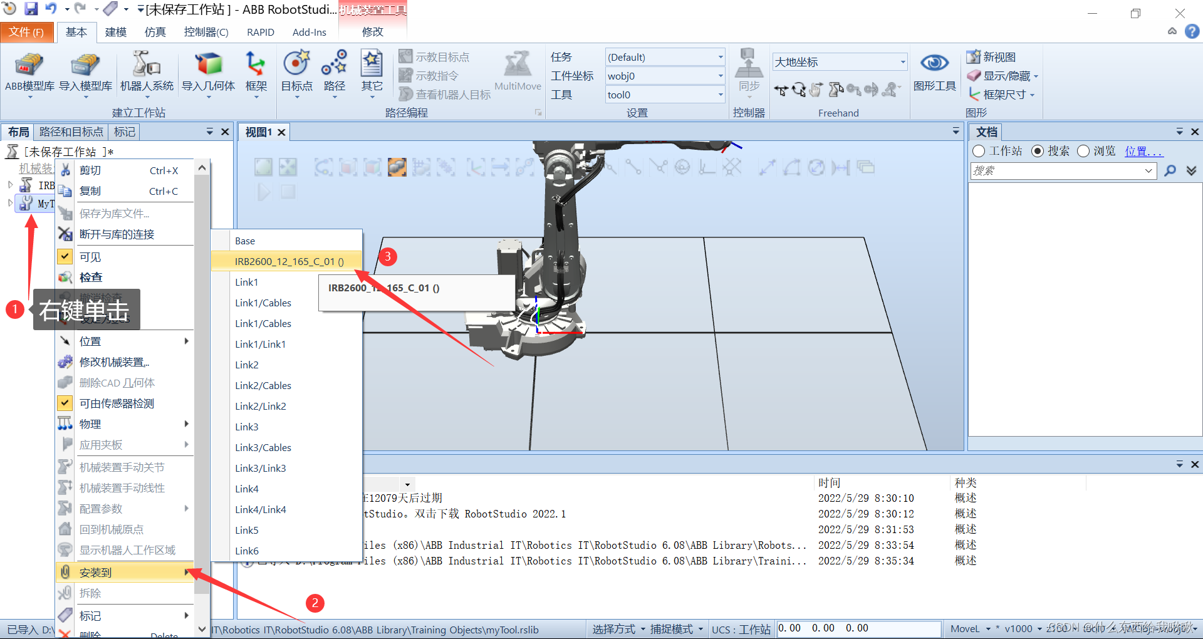Select Base in the attach list
This screenshot has width=1203, height=639.
click(x=287, y=241)
